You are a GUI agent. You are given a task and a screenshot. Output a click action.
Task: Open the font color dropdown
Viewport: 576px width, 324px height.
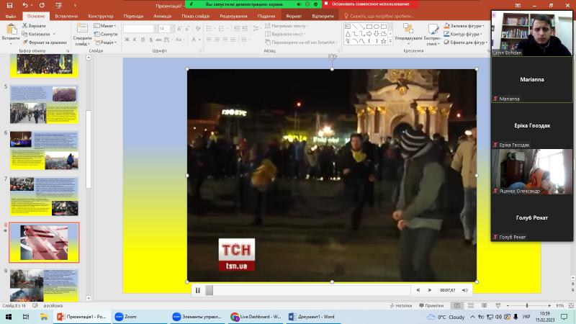coord(199,40)
